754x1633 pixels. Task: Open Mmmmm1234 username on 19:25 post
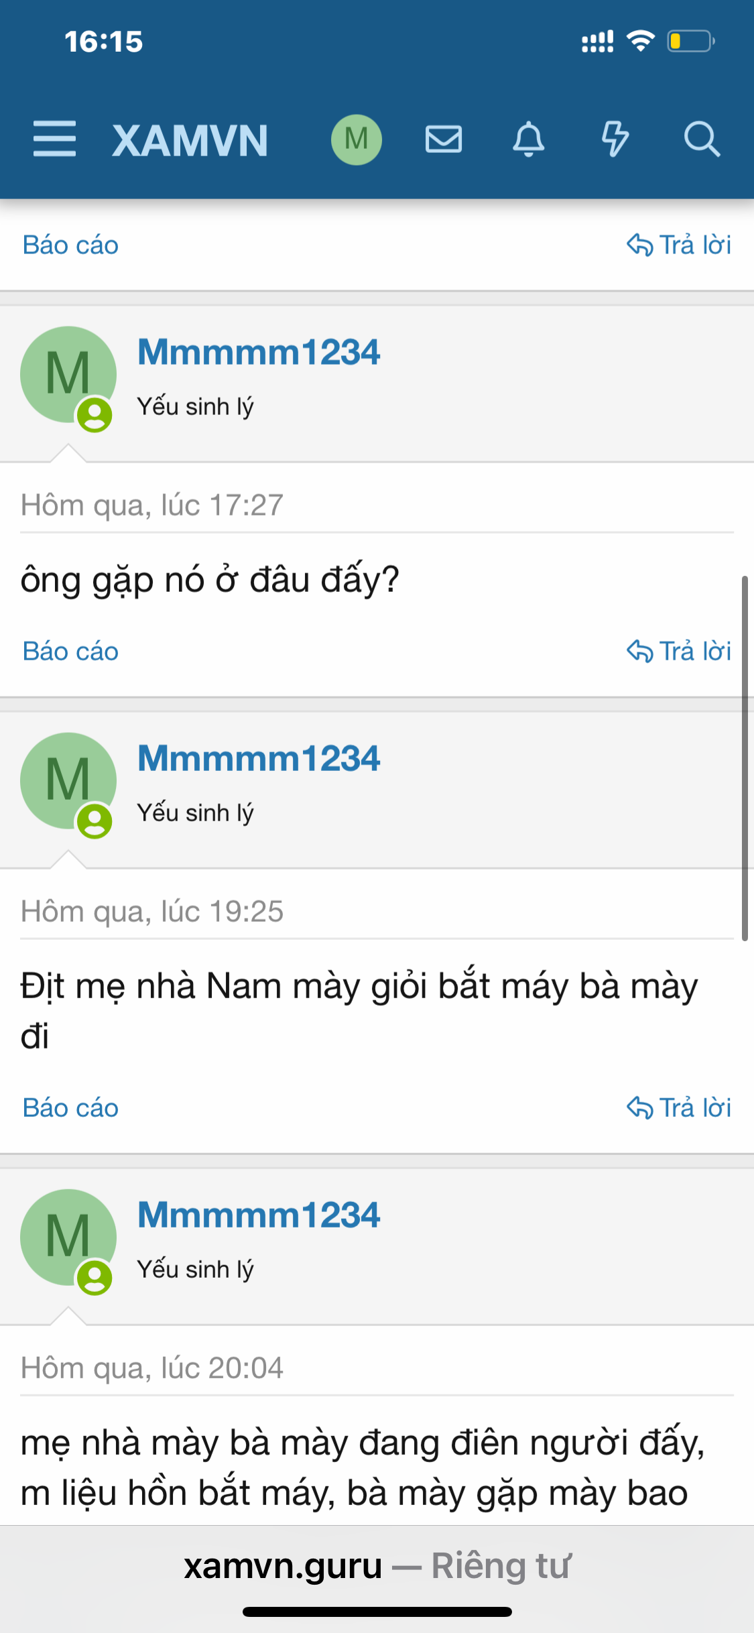(x=259, y=758)
